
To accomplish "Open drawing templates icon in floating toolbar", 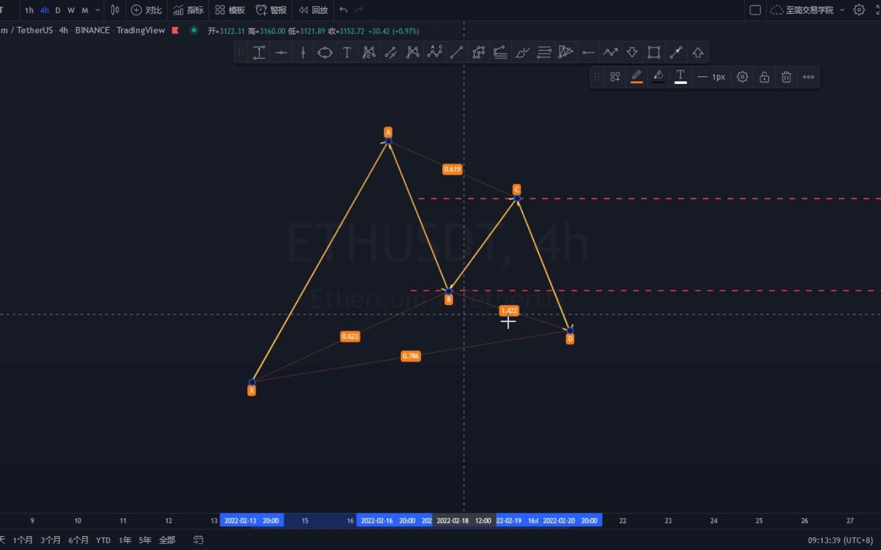I will point(615,77).
